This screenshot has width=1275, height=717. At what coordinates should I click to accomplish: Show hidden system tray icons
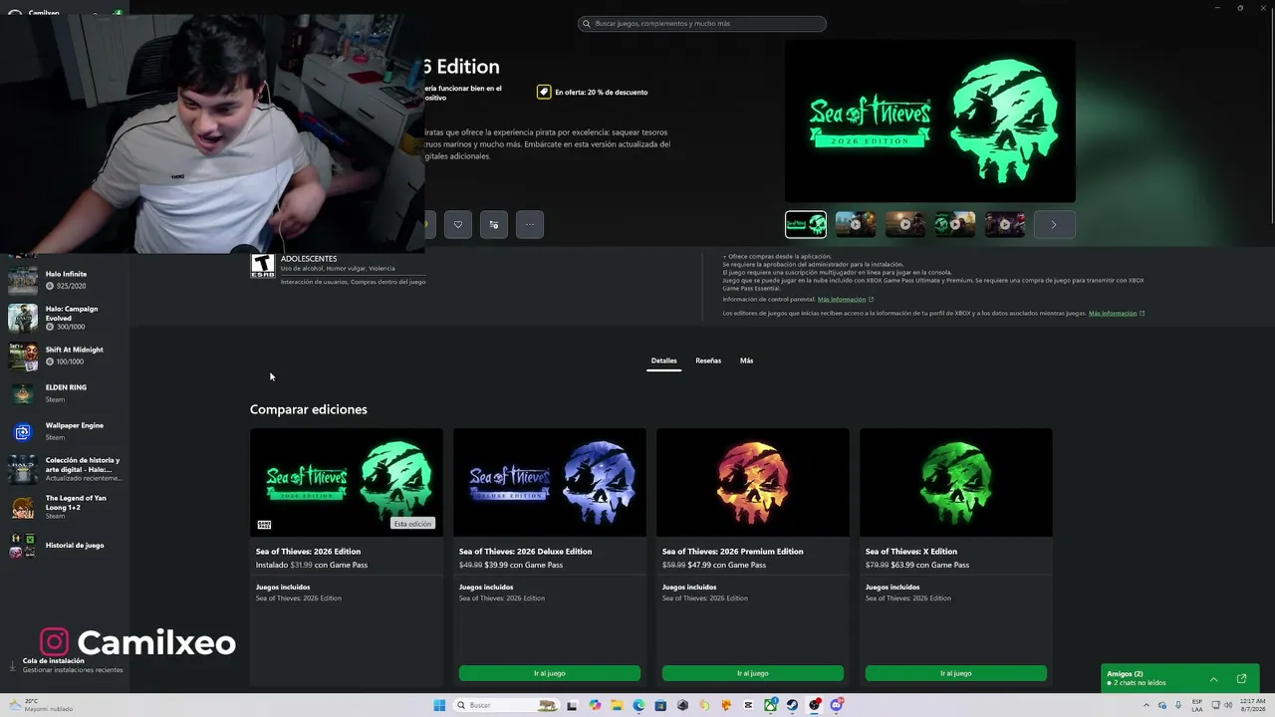pyautogui.click(x=1147, y=705)
